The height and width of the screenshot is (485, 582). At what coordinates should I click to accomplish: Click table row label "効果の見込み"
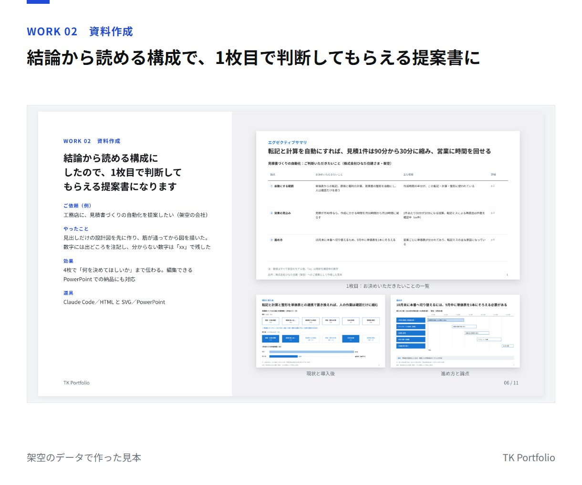click(x=282, y=213)
